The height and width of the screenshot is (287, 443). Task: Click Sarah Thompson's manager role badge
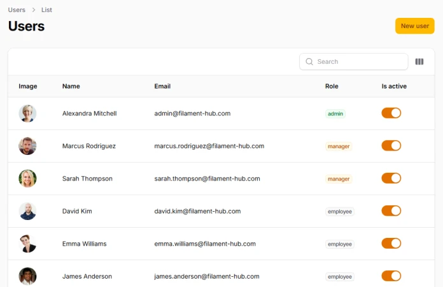pos(339,179)
